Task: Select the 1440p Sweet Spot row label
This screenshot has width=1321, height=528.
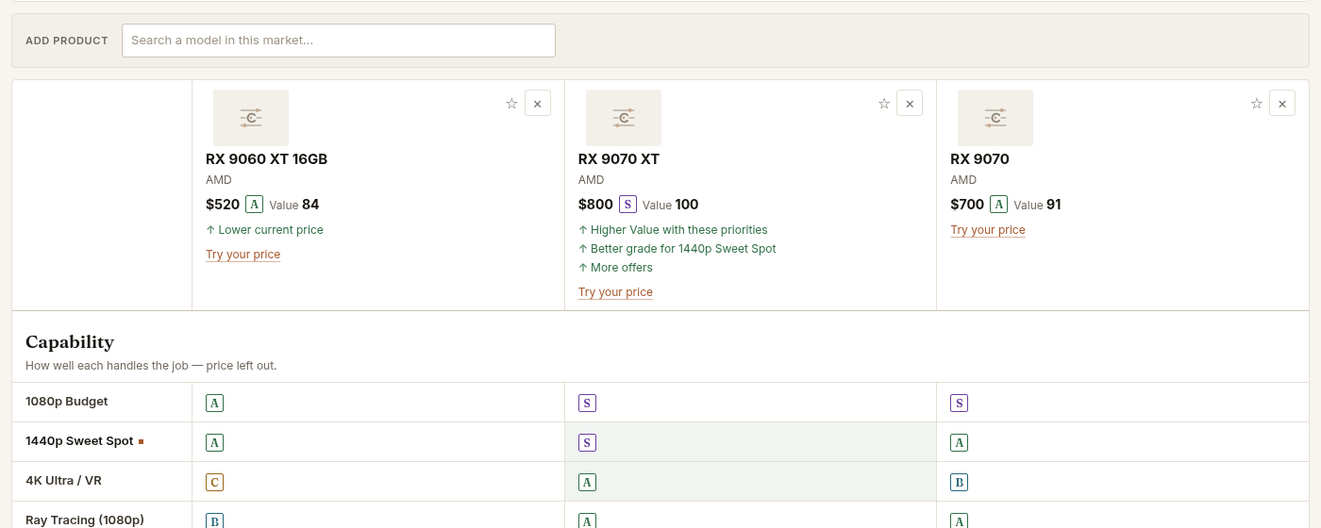Action: point(79,441)
